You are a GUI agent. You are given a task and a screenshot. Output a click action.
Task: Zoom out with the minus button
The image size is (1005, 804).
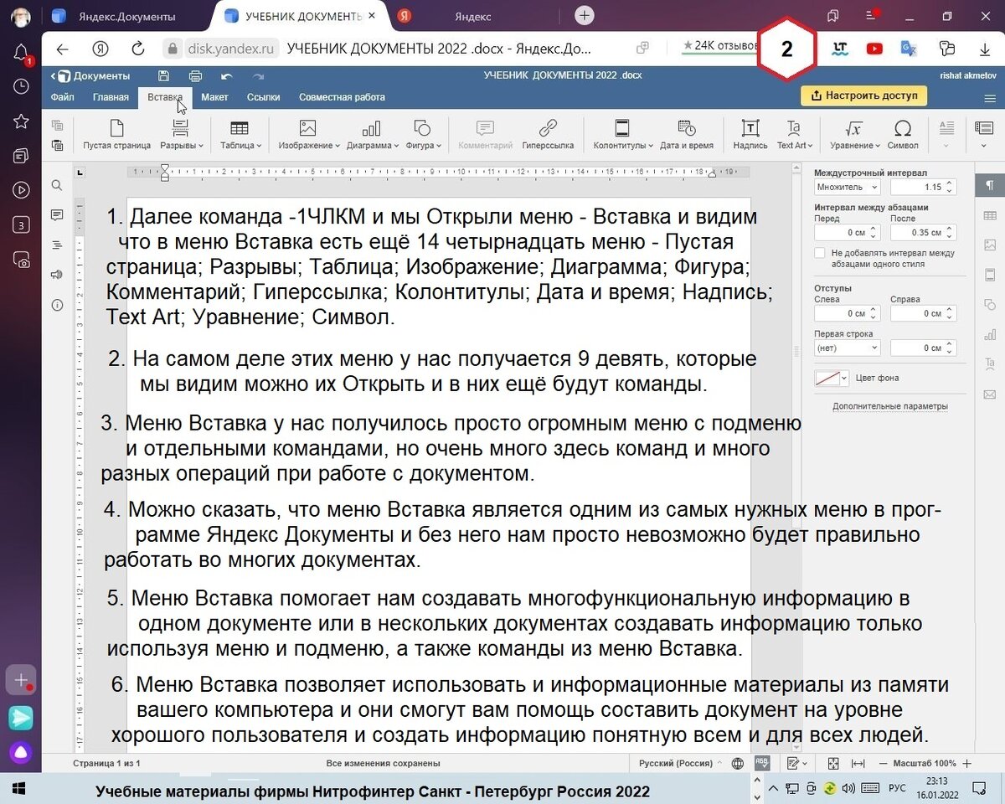point(884,763)
